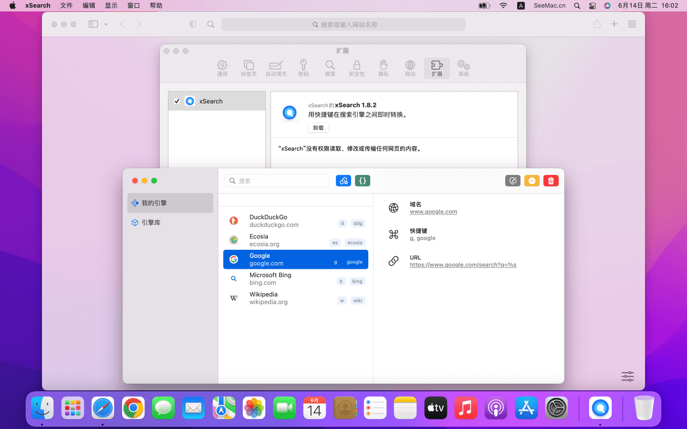Open System Preferences from the Dock
Screen dimensions: 687x429
pos(556,408)
